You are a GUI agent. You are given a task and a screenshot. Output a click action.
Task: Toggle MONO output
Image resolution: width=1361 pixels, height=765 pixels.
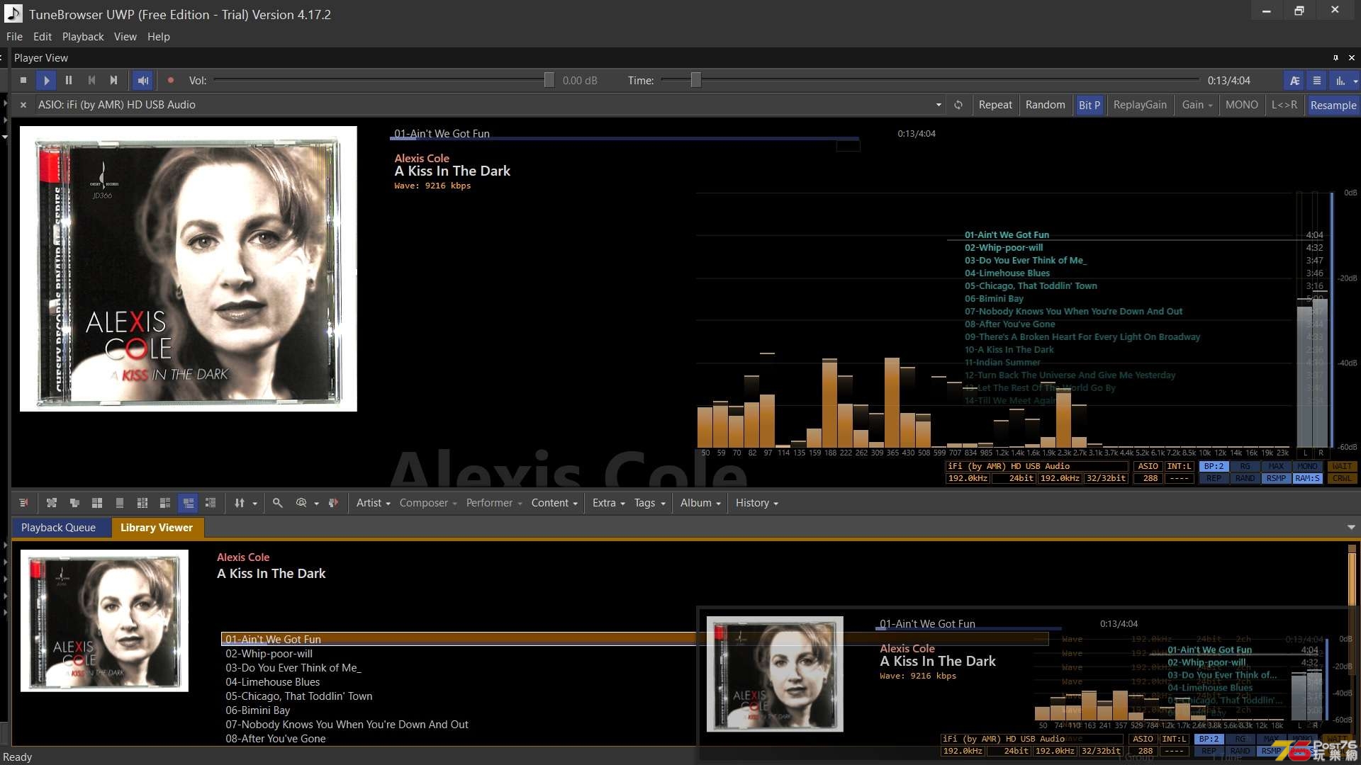tap(1242, 105)
